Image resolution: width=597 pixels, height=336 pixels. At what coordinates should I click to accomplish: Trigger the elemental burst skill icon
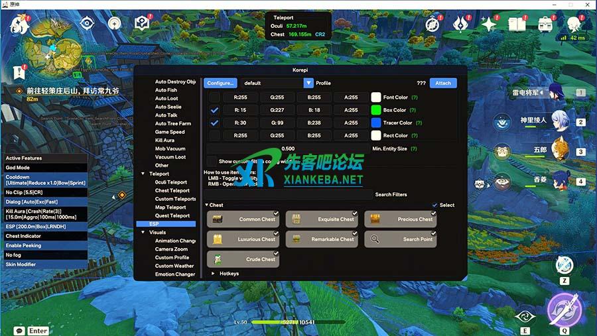(563, 309)
